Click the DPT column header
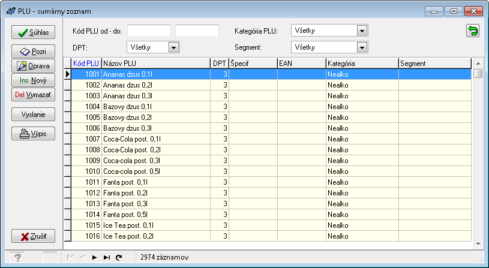Viewport: 489px width, 268px height. click(x=220, y=64)
